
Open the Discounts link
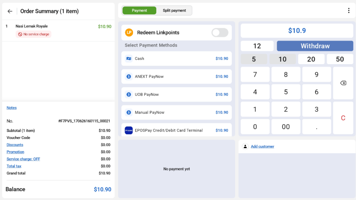(x=15, y=145)
